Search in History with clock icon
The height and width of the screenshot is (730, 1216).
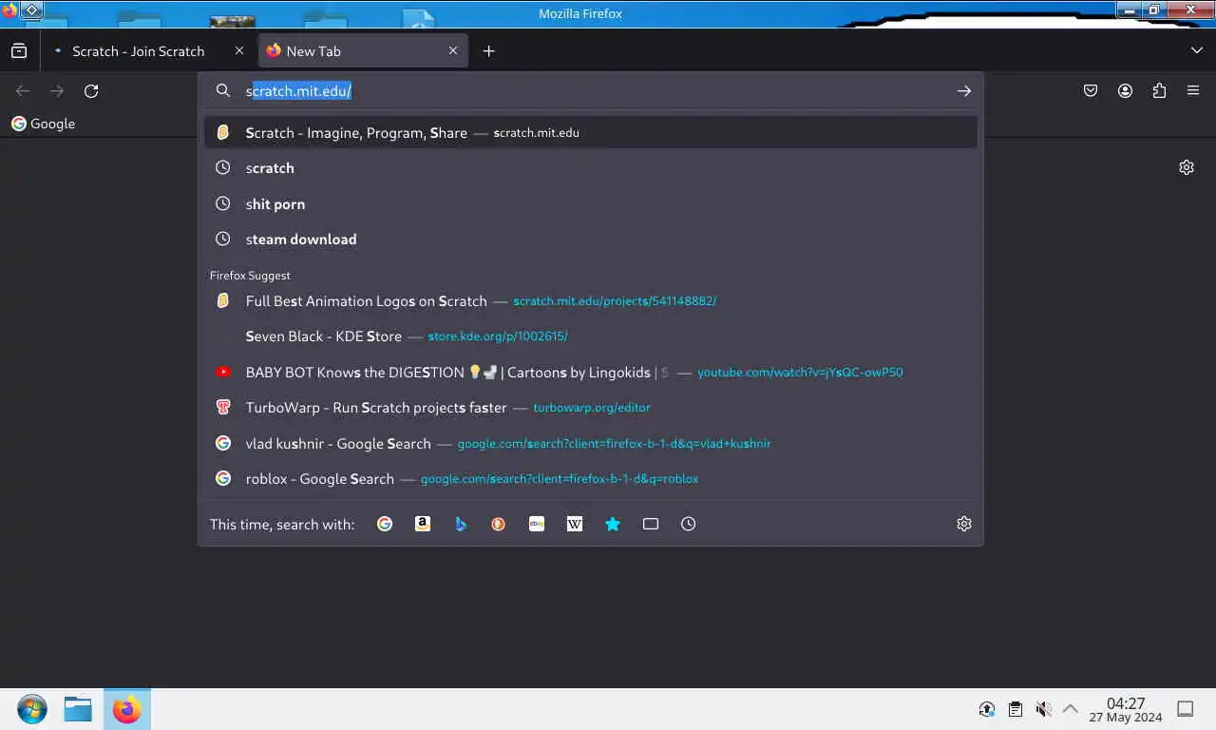pyautogui.click(x=689, y=524)
